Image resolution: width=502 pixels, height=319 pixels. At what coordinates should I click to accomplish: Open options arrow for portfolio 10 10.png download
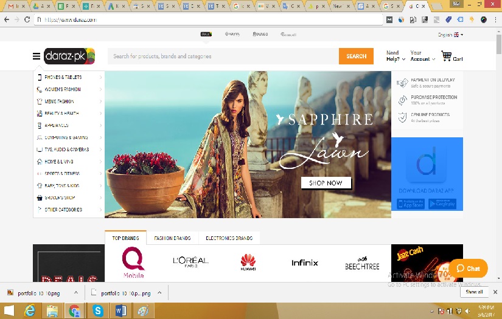[x=76, y=292]
